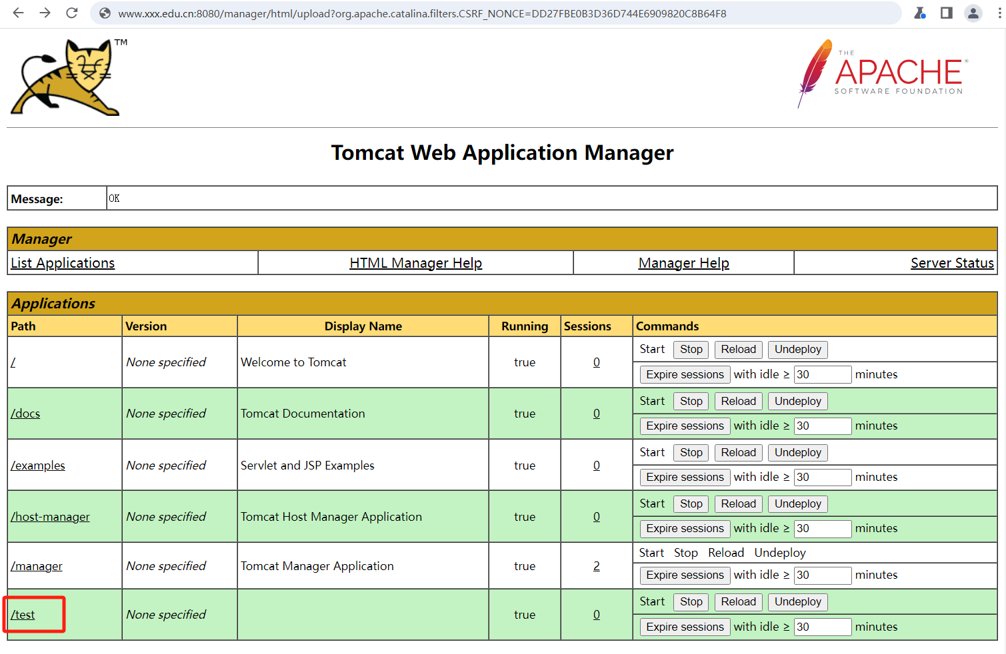
Task: Reload the /examples application
Action: pos(738,452)
